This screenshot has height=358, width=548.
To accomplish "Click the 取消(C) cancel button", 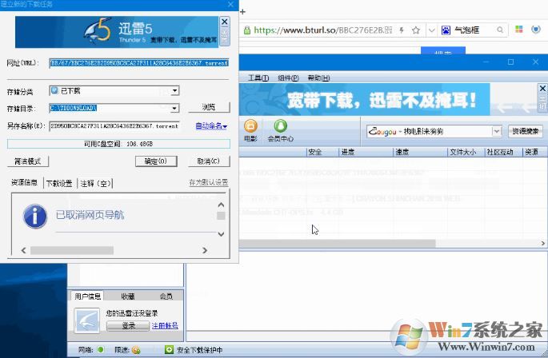I will 208,161.
